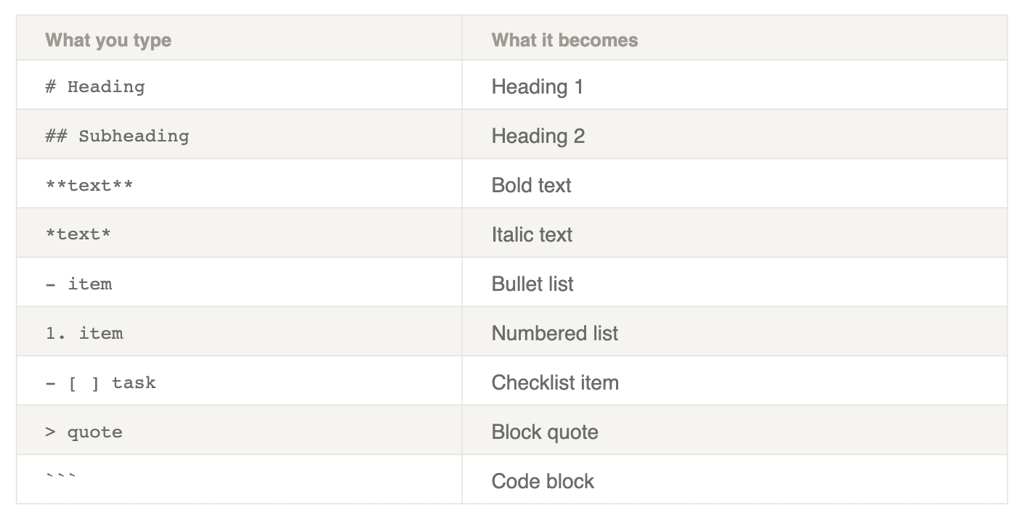Click the "**text**" bold syntax cell
This screenshot has height=518, width=1017.
[x=89, y=186]
